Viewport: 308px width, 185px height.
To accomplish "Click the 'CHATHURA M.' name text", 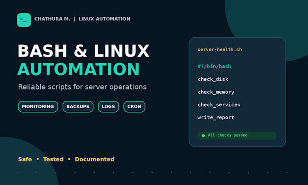I will click(x=52, y=19).
